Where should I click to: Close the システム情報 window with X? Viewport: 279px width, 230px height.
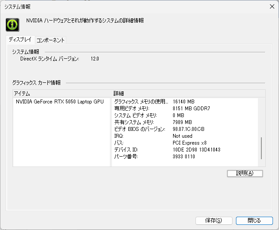point(272,6)
